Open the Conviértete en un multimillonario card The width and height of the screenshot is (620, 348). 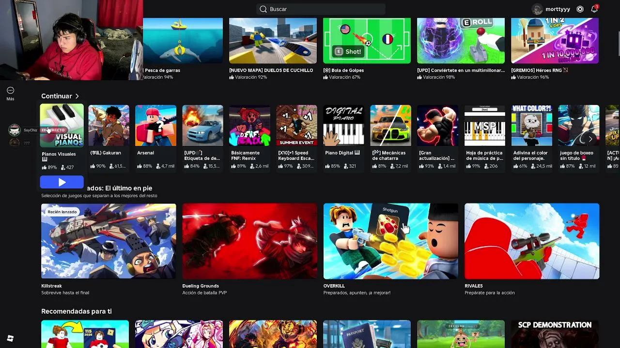pyautogui.click(x=461, y=41)
